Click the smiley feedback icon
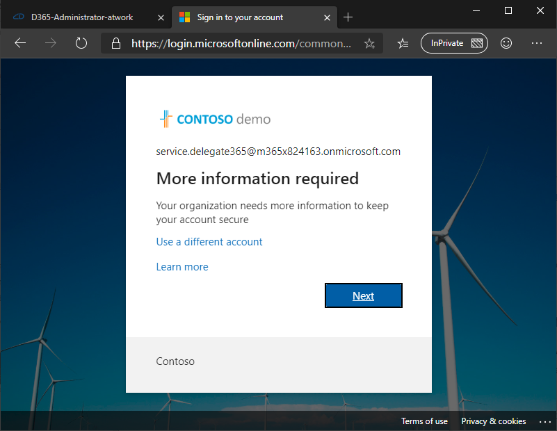557x431 pixels. click(506, 43)
